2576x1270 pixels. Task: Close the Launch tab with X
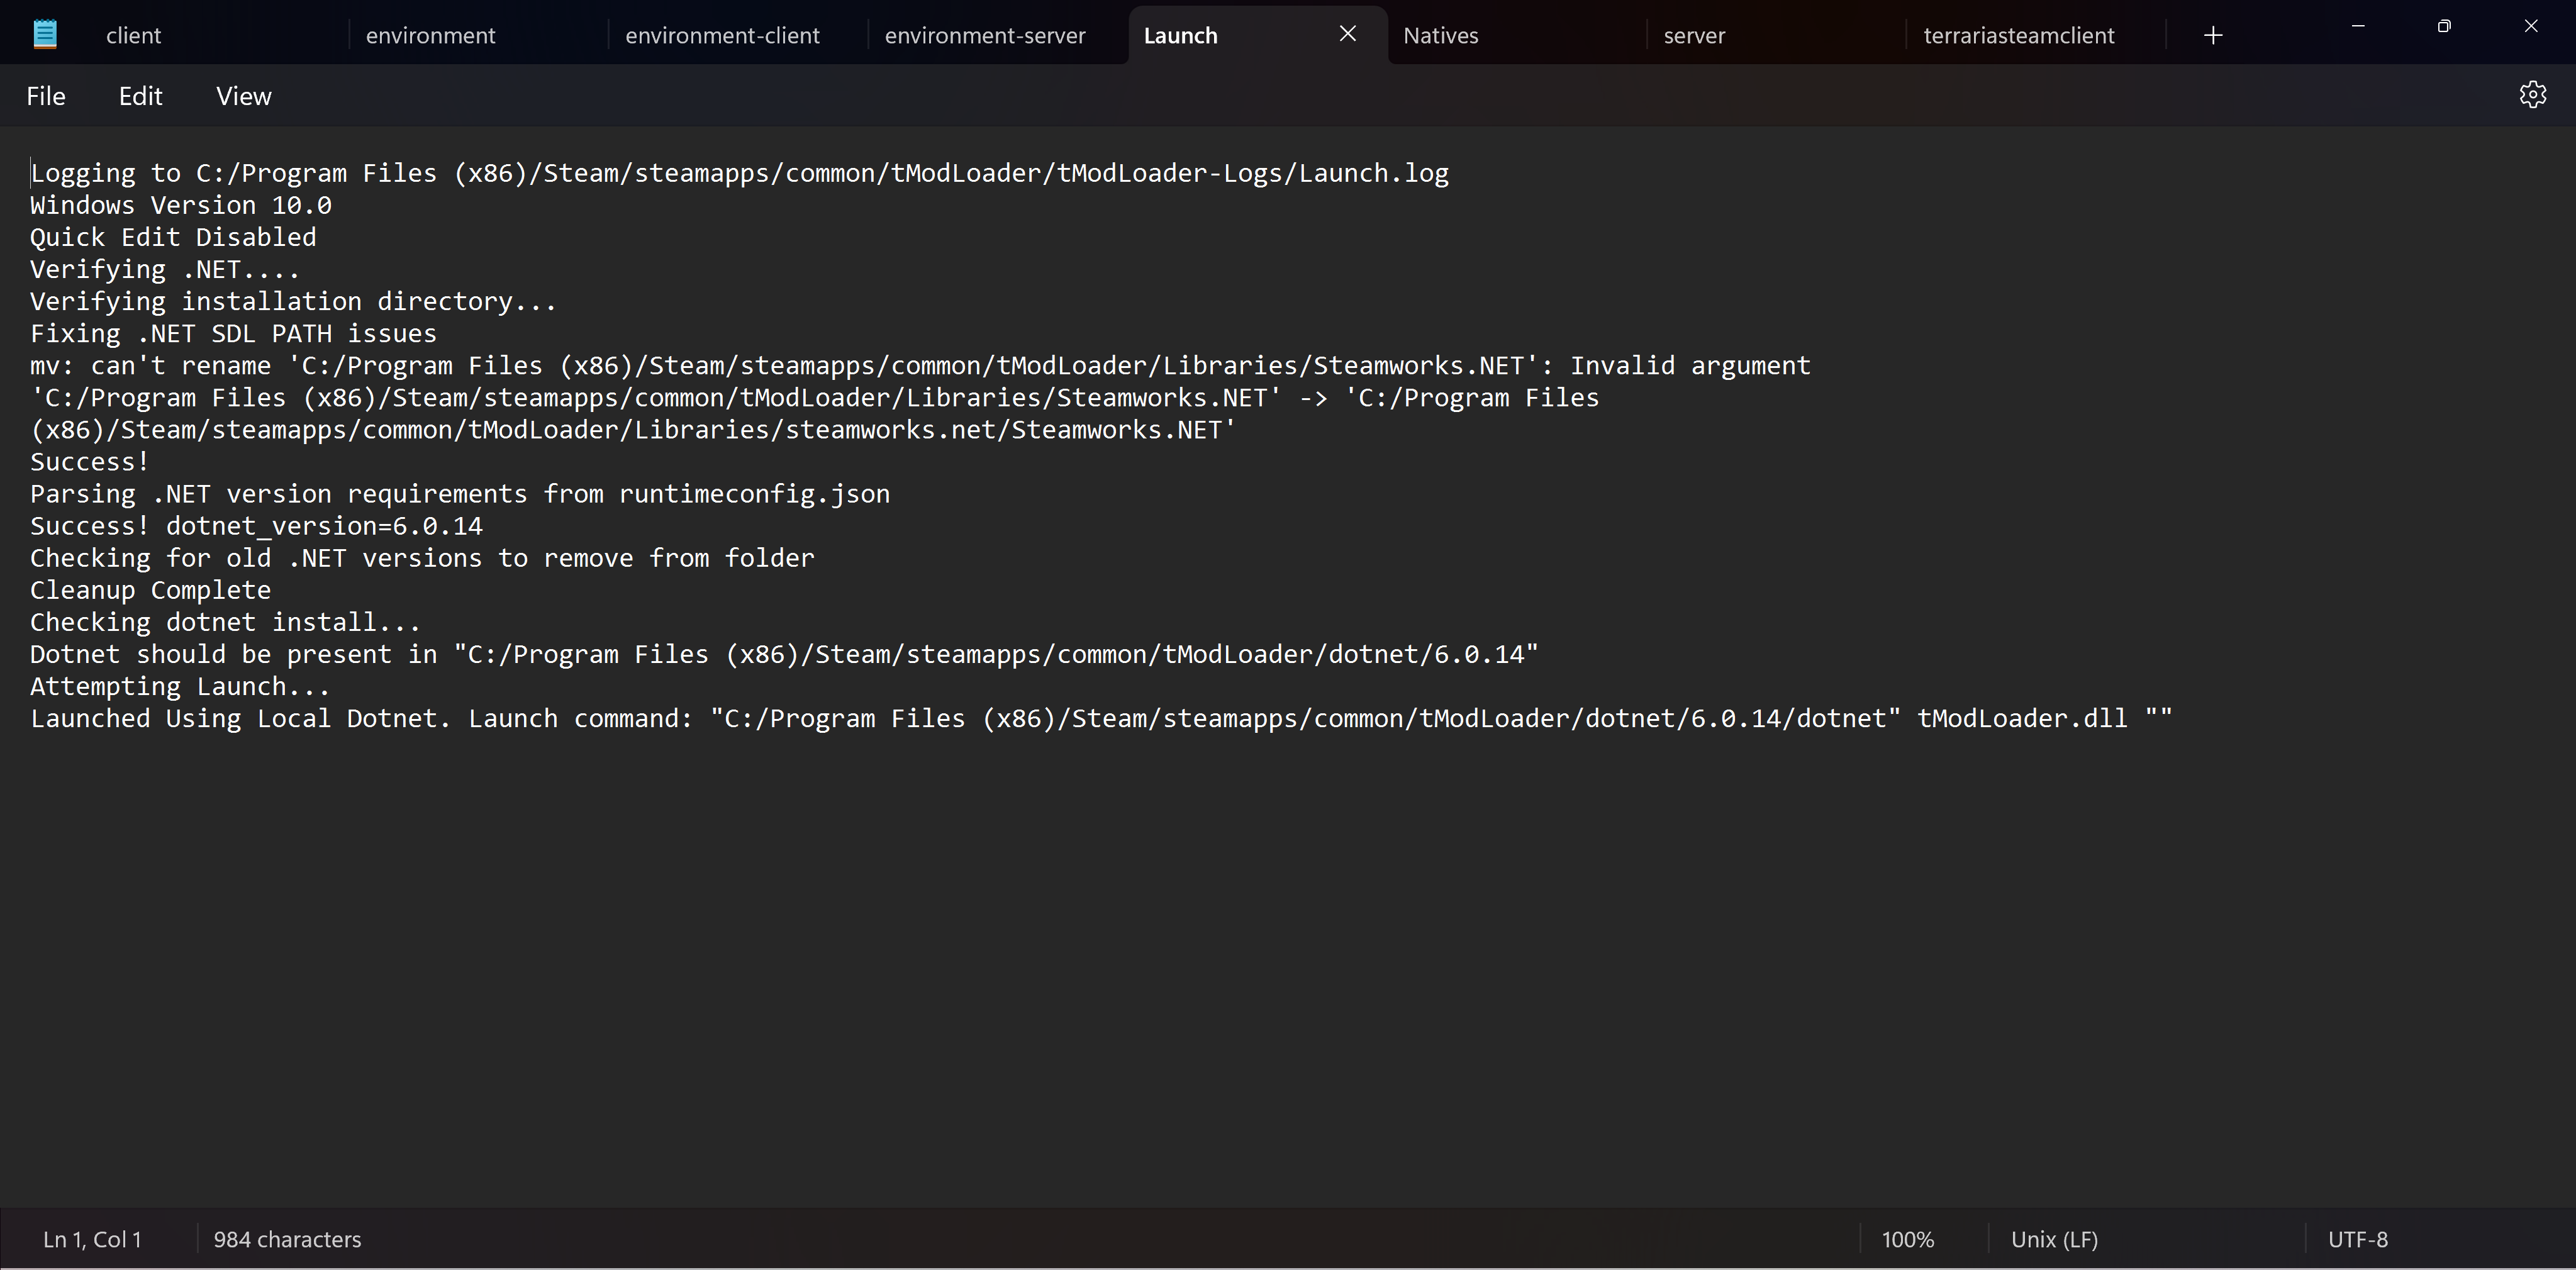click(1347, 34)
